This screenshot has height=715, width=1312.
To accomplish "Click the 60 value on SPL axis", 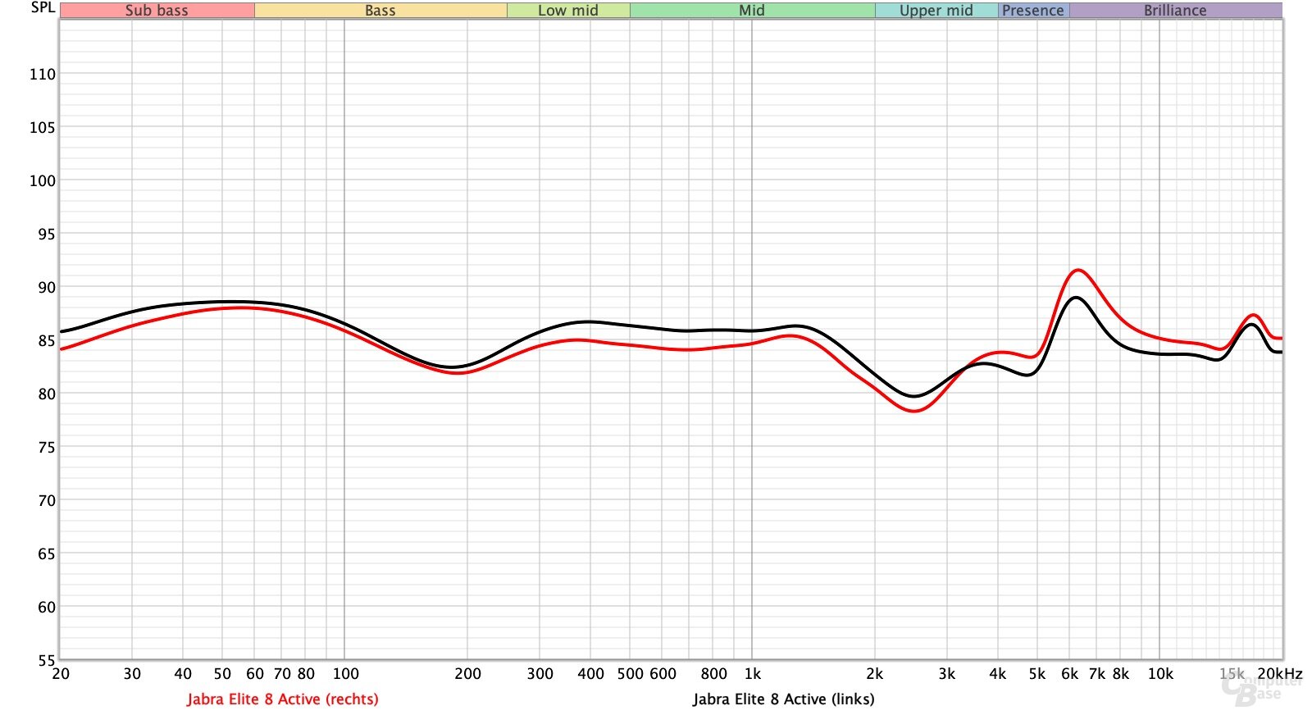I will click(47, 607).
